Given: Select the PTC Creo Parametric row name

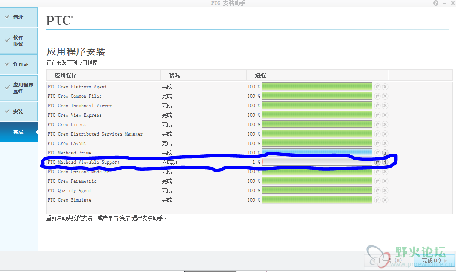Looking at the screenshot, I should pos(72,181).
